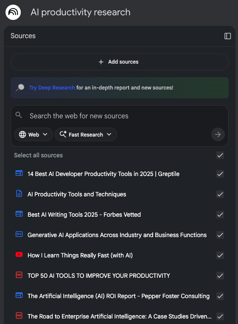Uncheck Generative AI Applications source checkbox
This screenshot has height=324, width=238.
click(x=220, y=235)
